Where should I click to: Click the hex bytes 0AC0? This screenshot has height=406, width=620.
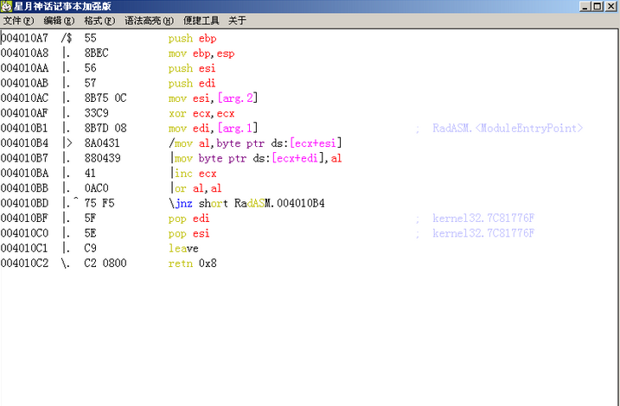96,188
